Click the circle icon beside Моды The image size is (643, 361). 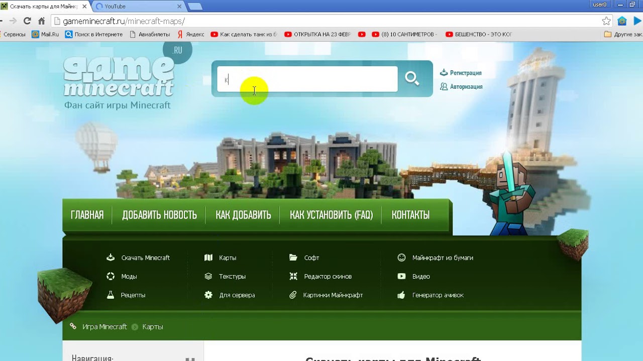pos(111,276)
